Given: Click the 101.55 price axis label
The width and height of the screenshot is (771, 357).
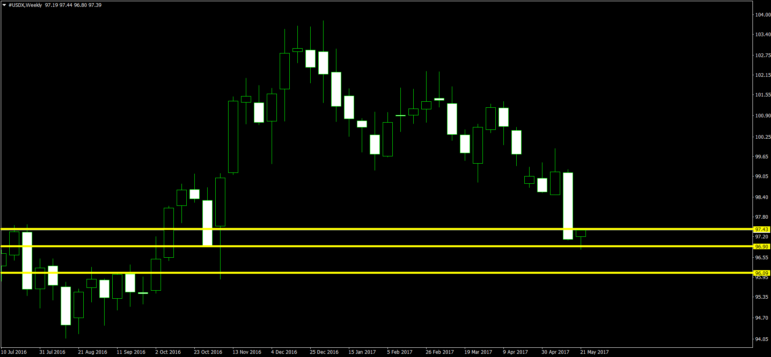Looking at the screenshot, I should pyautogui.click(x=763, y=95).
